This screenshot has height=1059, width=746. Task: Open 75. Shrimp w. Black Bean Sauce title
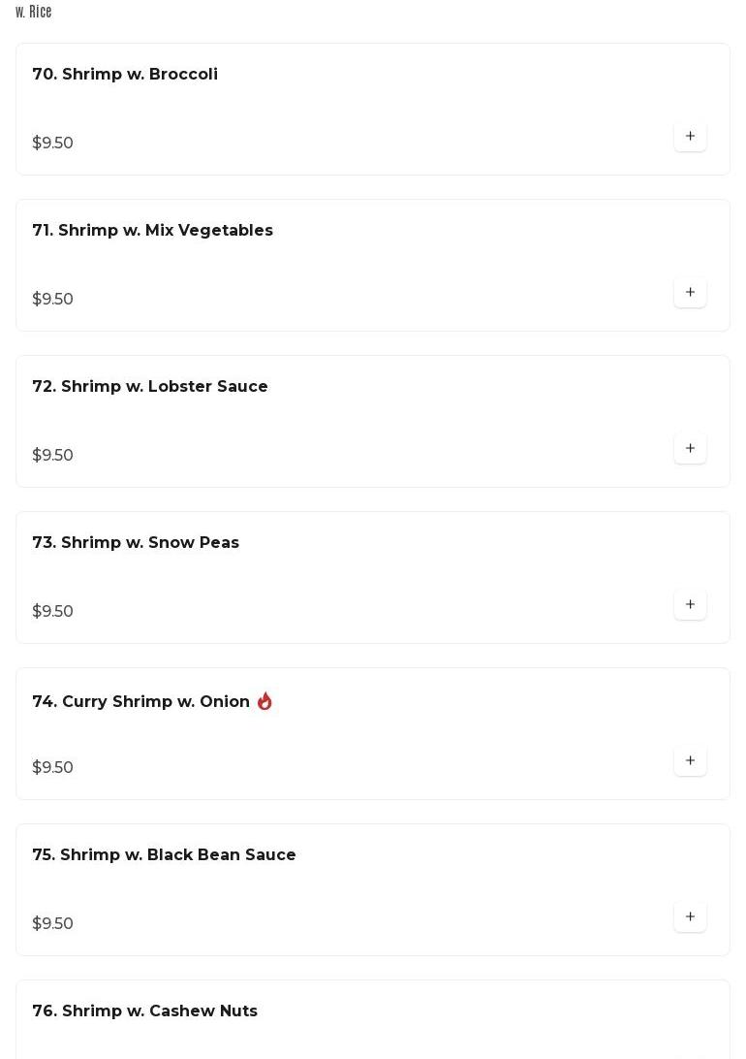pos(164,855)
